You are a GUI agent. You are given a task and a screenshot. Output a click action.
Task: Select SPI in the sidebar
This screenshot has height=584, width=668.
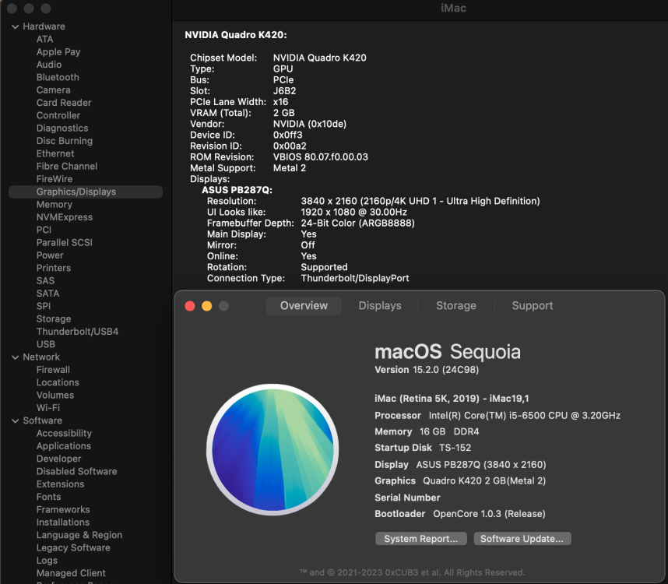(x=44, y=306)
